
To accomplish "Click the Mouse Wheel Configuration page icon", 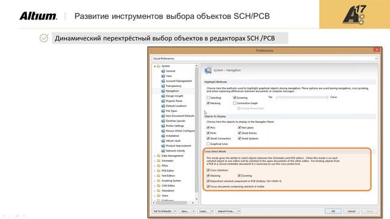I will coord(163,131).
